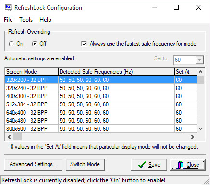
Task: Select the 400x300 - 32 BPP row
Action: tap(101, 96)
